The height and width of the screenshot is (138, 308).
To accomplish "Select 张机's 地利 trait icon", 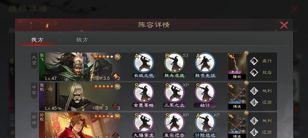I will tap(254, 91).
